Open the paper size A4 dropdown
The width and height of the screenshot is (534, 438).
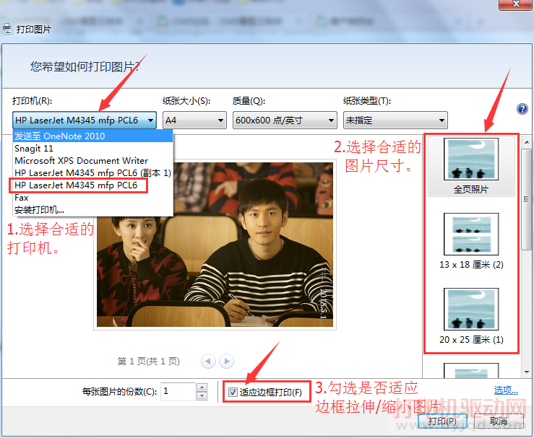pos(194,120)
